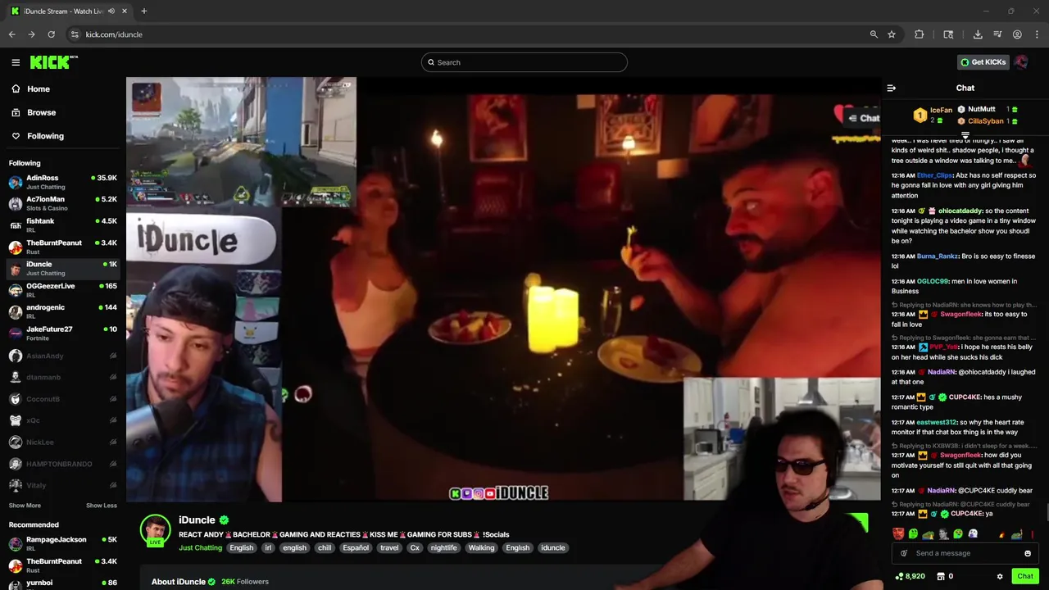Open the user avatar menu
1049x590 pixels.
click(1021, 62)
